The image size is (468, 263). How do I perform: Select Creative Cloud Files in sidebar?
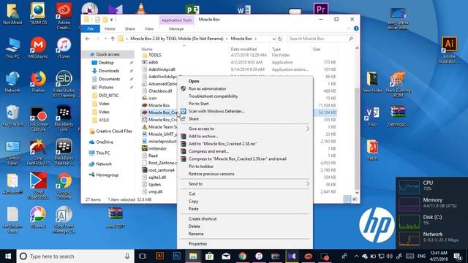coord(114,131)
